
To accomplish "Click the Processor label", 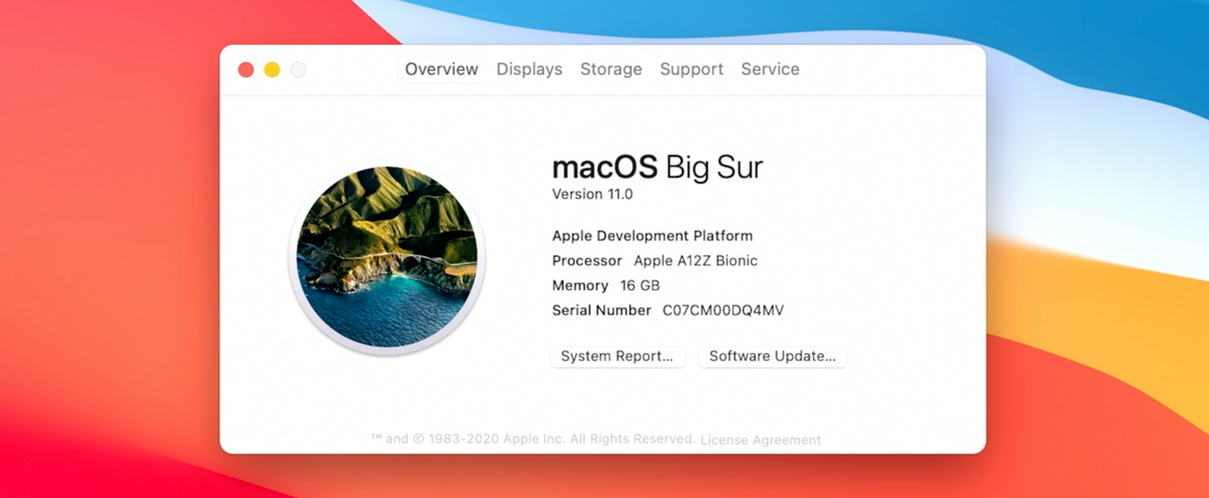I will coord(587,261).
